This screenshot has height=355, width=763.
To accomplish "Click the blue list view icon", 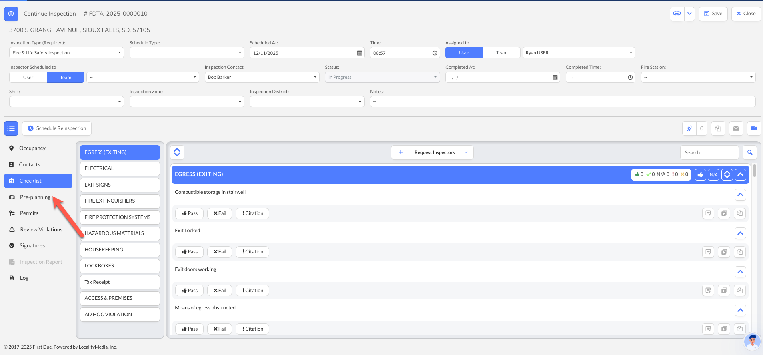I will [x=11, y=128].
